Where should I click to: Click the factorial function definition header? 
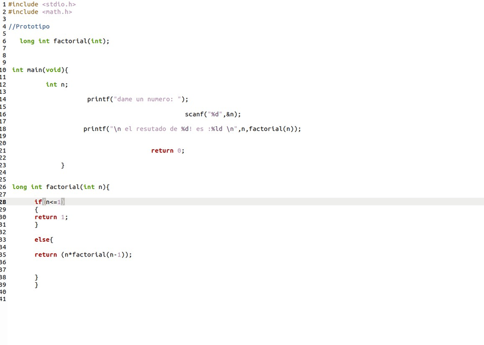(x=61, y=187)
